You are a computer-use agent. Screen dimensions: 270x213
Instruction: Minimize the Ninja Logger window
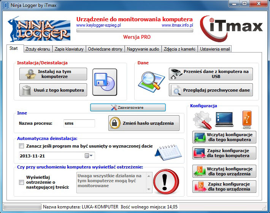point(234,3)
